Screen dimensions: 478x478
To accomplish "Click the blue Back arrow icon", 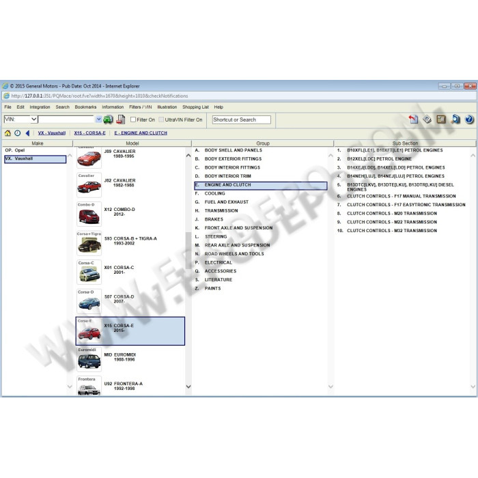I will (27, 133).
